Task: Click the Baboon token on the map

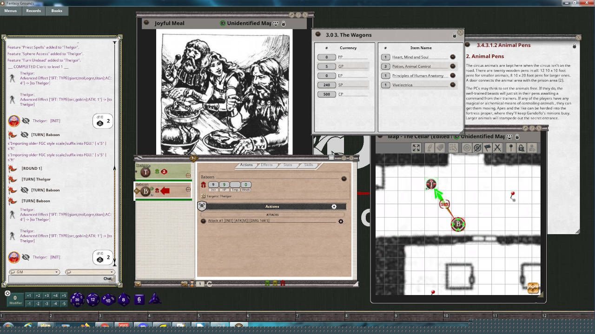Action: pos(458,225)
